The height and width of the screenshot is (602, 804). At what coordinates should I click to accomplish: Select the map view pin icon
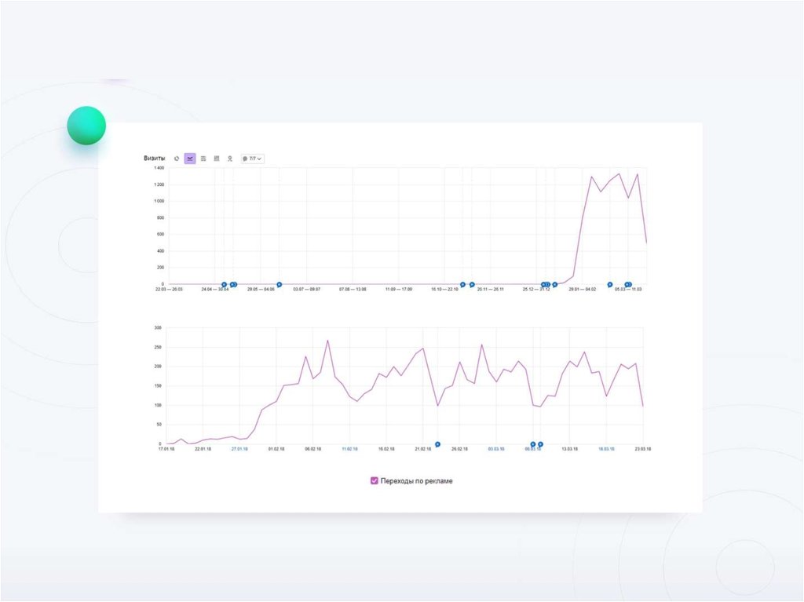click(230, 159)
